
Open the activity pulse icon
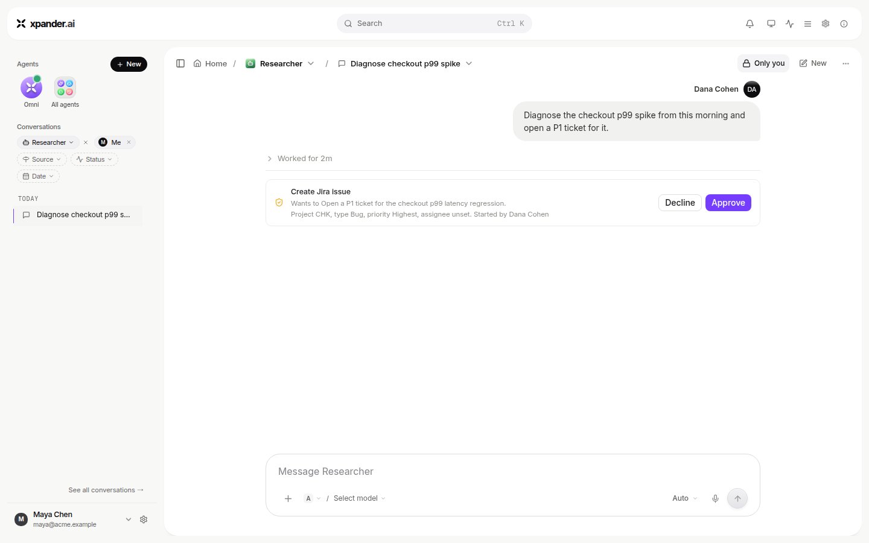(x=789, y=24)
